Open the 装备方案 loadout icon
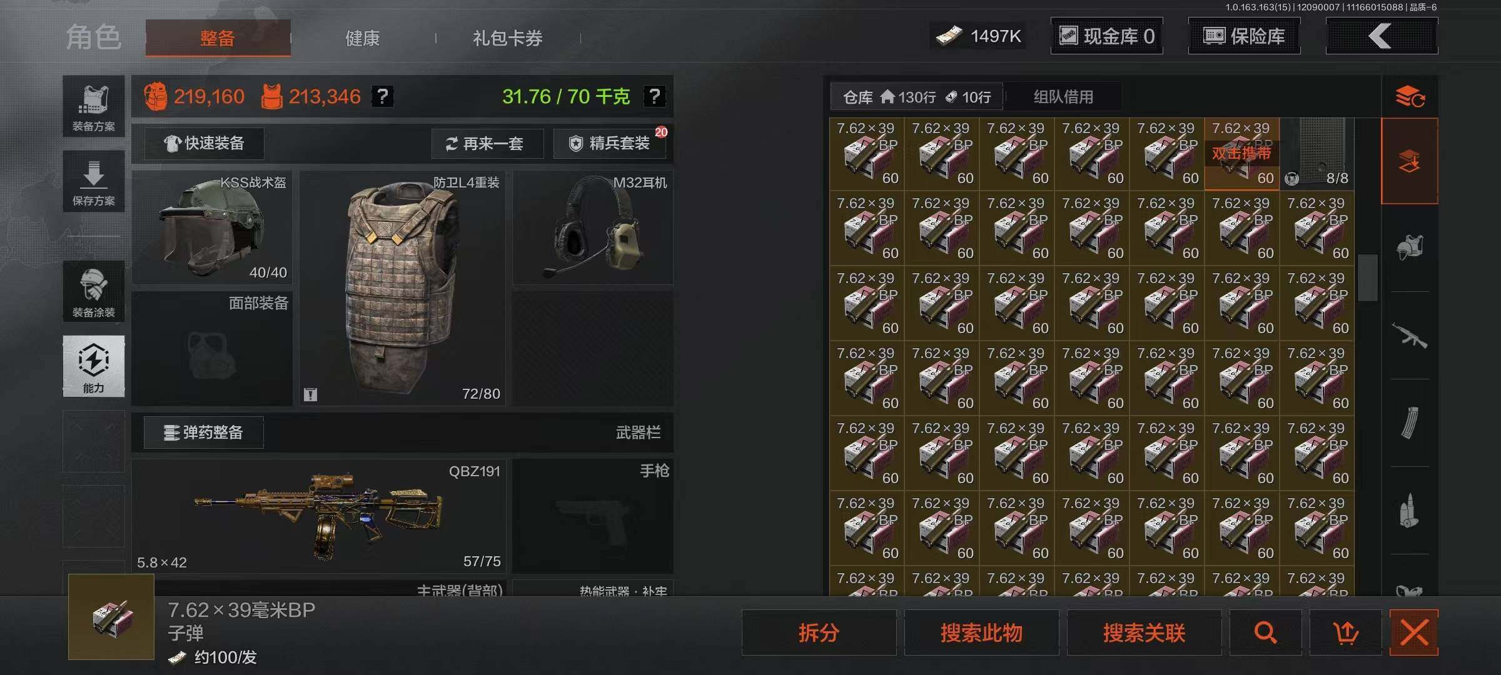The height and width of the screenshot is (675, 1501). (93, 106)
